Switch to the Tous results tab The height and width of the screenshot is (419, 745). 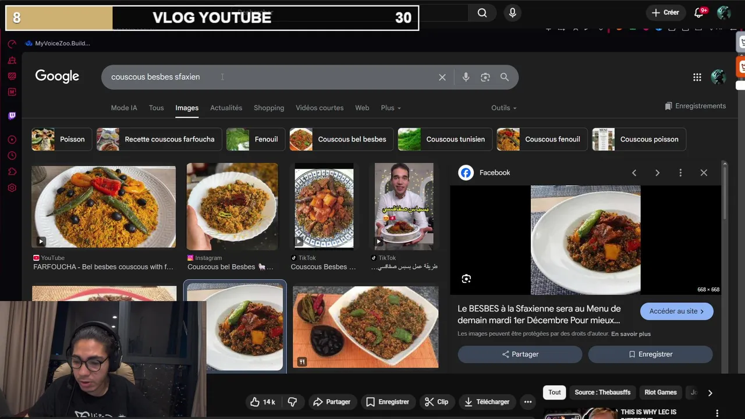[x=156, y=108]
